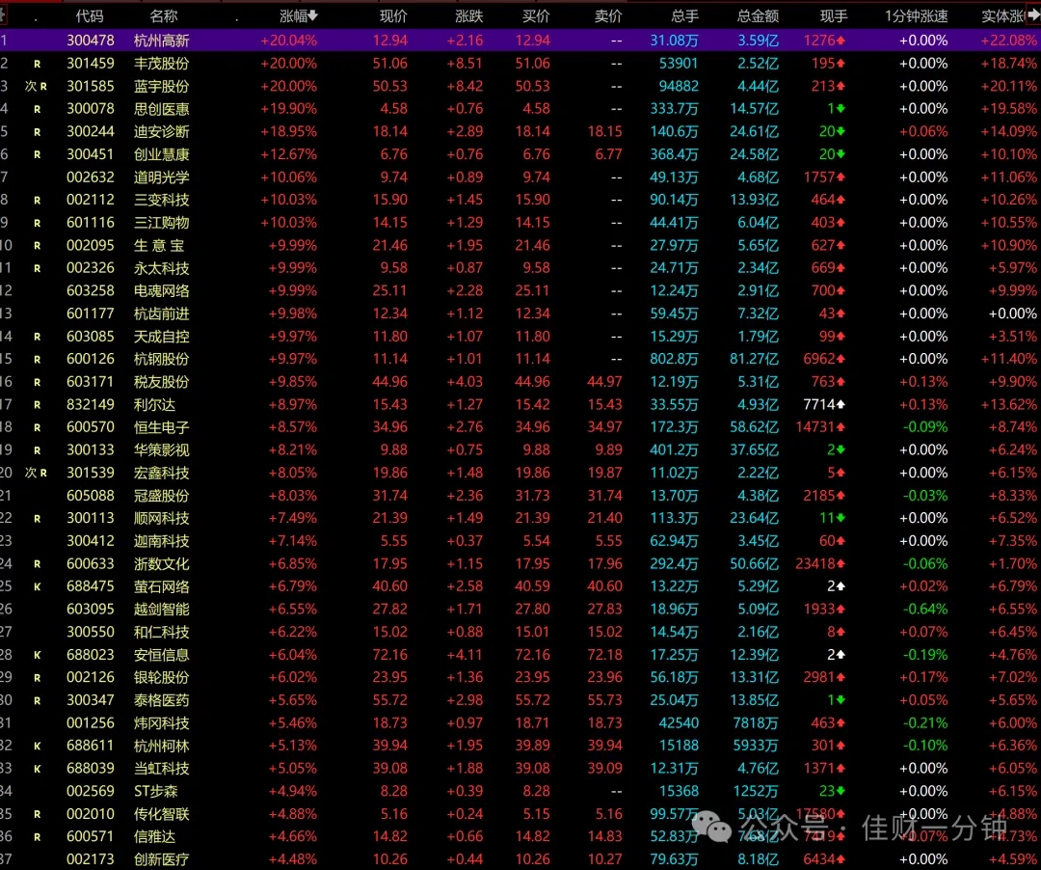Click the K marker beside 688475
1041x870 pixels.
38,587
